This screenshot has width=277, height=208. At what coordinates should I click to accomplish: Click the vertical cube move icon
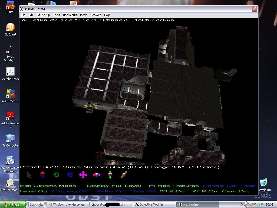110,175
